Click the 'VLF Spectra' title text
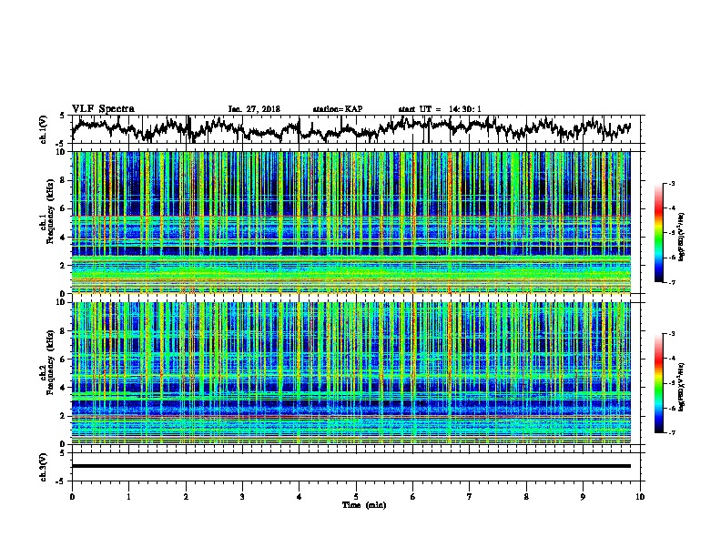 pos(103,109)
